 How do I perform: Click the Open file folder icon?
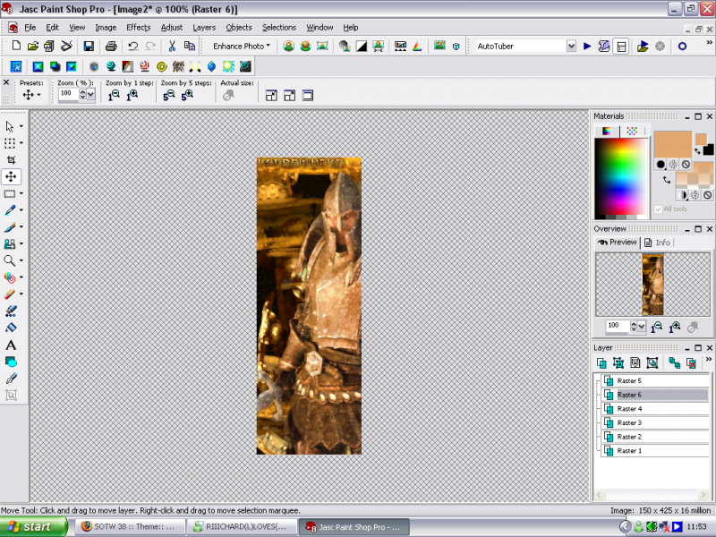coord(32,46)
